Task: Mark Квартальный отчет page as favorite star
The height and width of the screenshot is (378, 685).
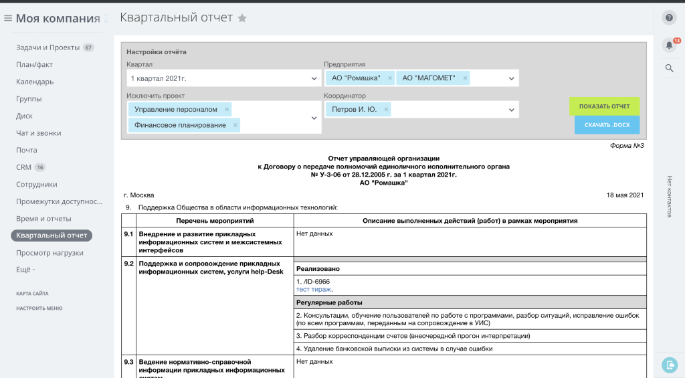Action: (x=242, y=18)
